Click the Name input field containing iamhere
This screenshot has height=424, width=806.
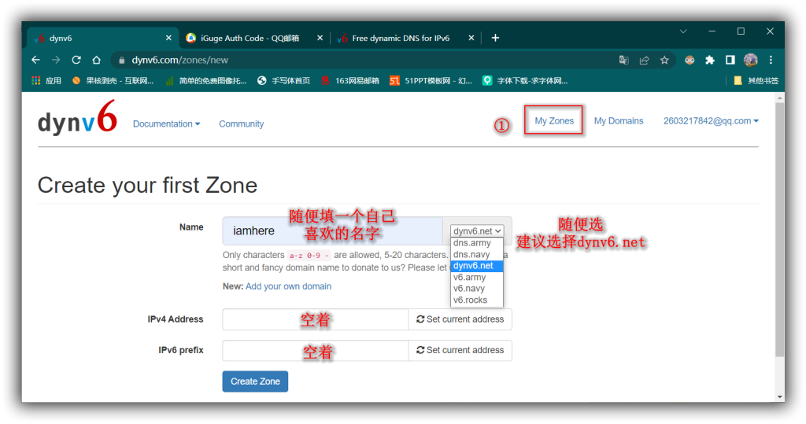click(333, 230)
